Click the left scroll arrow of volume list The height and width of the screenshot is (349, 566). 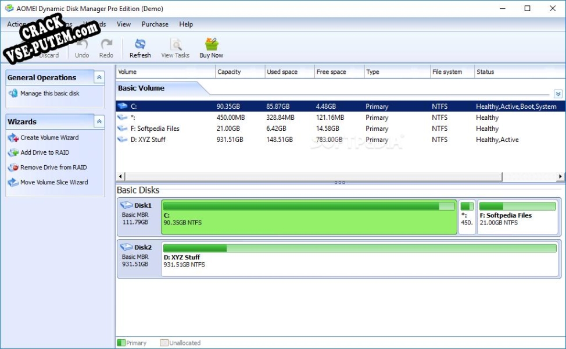pos(120,176)
